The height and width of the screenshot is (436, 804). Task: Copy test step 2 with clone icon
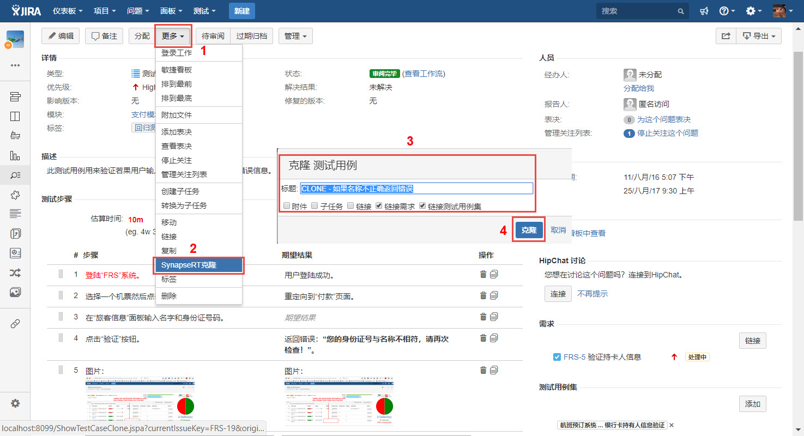(494, 295)
